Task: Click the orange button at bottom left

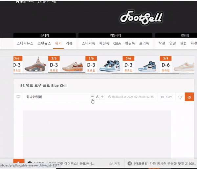Action: pyautogui.click(x=19, y=161)
